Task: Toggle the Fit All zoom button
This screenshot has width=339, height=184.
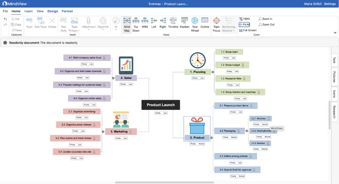Action: point(244,25)
